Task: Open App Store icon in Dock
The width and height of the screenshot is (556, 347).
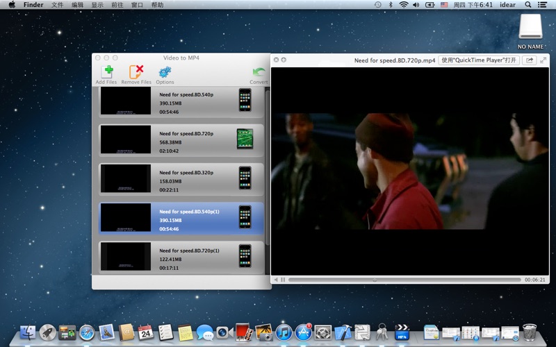Action: tap(304, 332)
